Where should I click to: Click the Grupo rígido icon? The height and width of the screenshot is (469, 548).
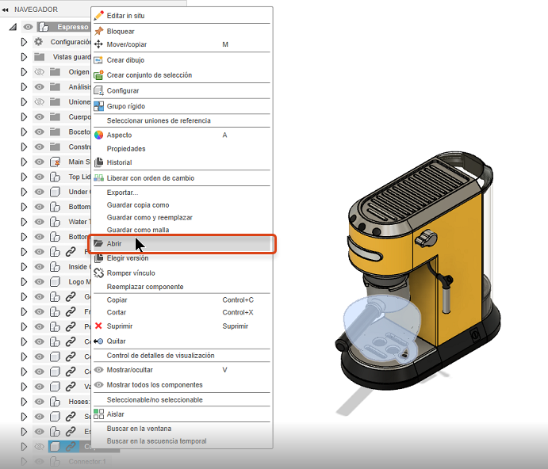(x=99, y=106)
